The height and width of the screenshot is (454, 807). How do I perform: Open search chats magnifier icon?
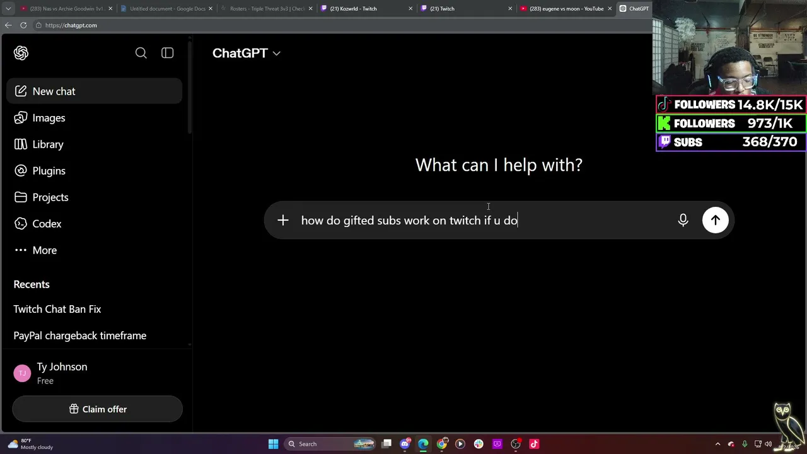[141, 53]
